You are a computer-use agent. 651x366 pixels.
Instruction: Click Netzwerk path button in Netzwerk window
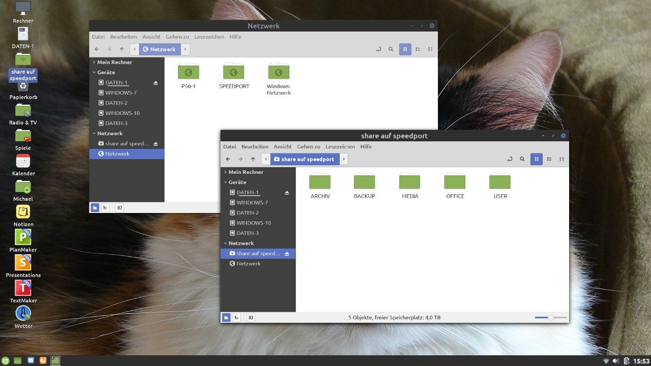160,49
